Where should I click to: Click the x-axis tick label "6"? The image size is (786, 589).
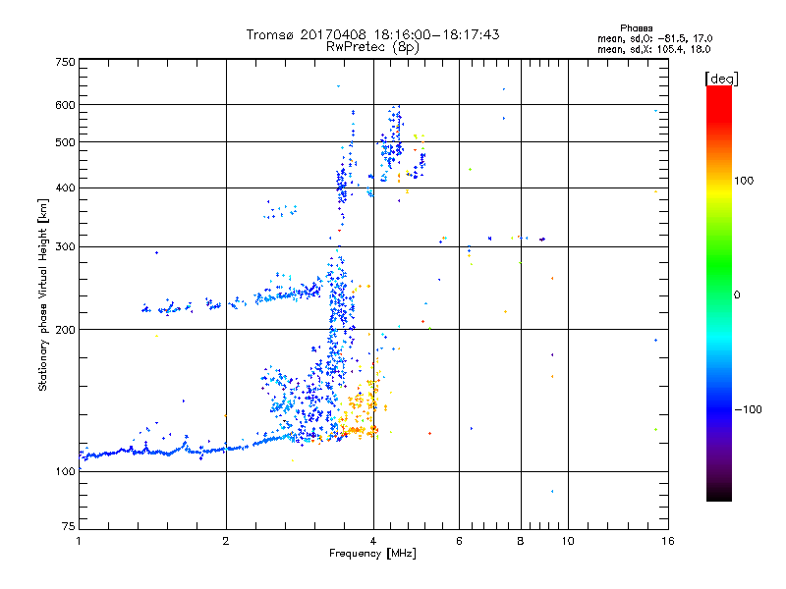coord(459,541)
